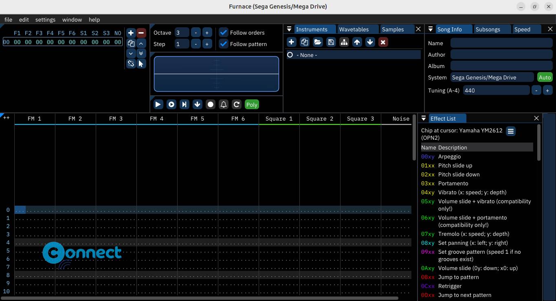556x301 pixels.
Task: Select the '- None -' instrument radio entry
Action: click(x=354, y=55)
